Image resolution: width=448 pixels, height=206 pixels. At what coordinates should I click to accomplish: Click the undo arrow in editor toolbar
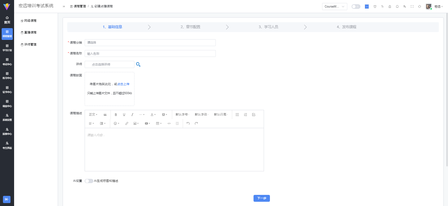[x=188, y=123]
